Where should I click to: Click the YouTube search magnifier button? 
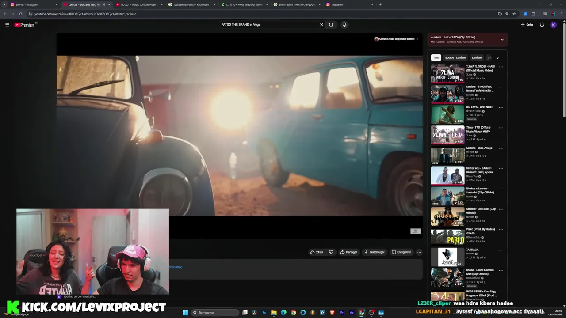(x=331, y=25)
